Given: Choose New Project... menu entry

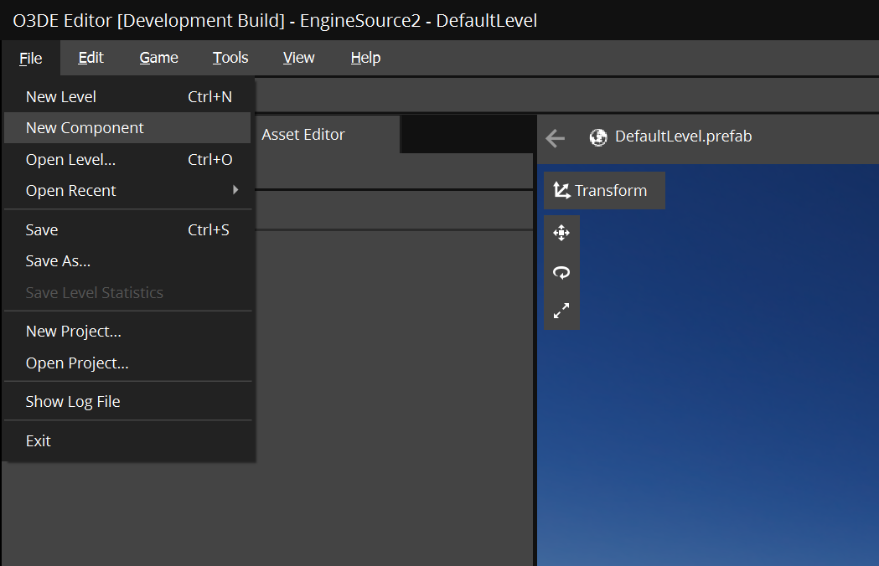Looking at the screenshot, I should (x=128, y=332).
